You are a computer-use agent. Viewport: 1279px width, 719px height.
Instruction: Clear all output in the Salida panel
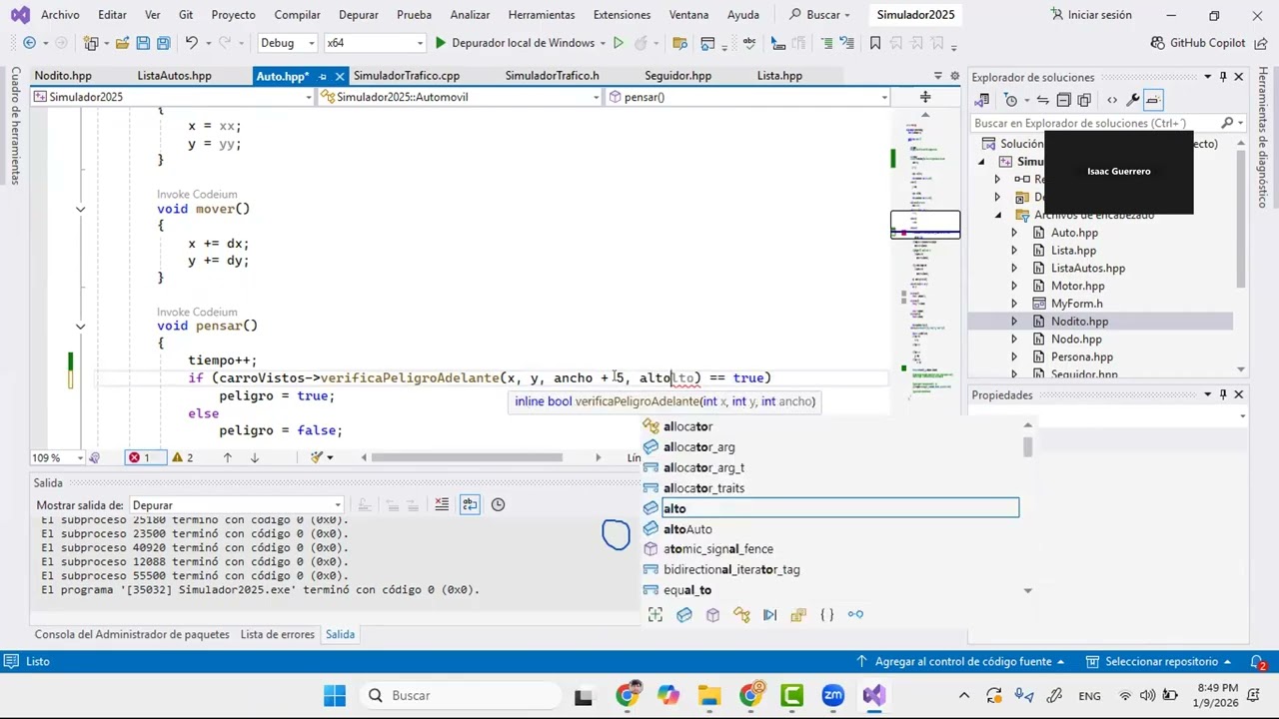(x=442, y=504)
